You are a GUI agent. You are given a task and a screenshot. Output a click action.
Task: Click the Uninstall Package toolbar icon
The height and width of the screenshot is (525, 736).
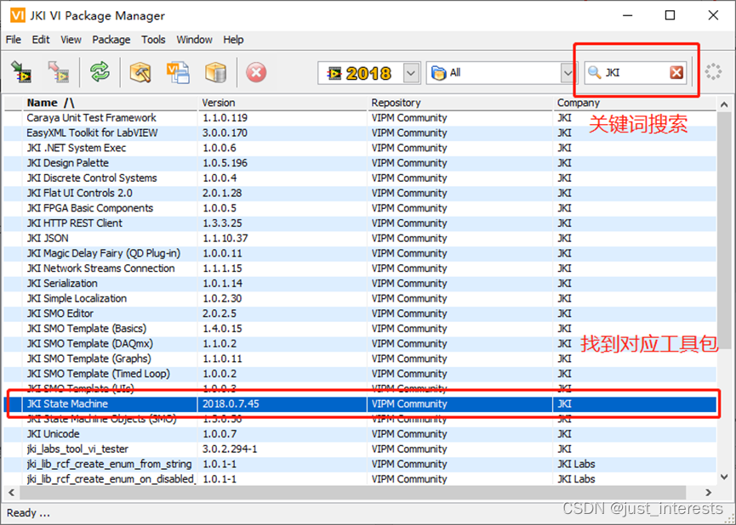(59, 72)
